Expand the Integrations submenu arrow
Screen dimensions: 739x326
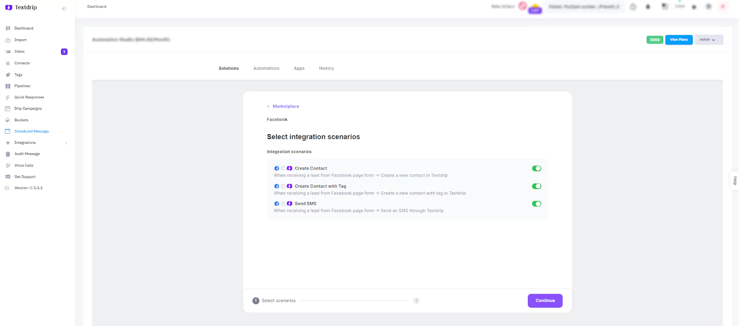click(x=66, y=143)
